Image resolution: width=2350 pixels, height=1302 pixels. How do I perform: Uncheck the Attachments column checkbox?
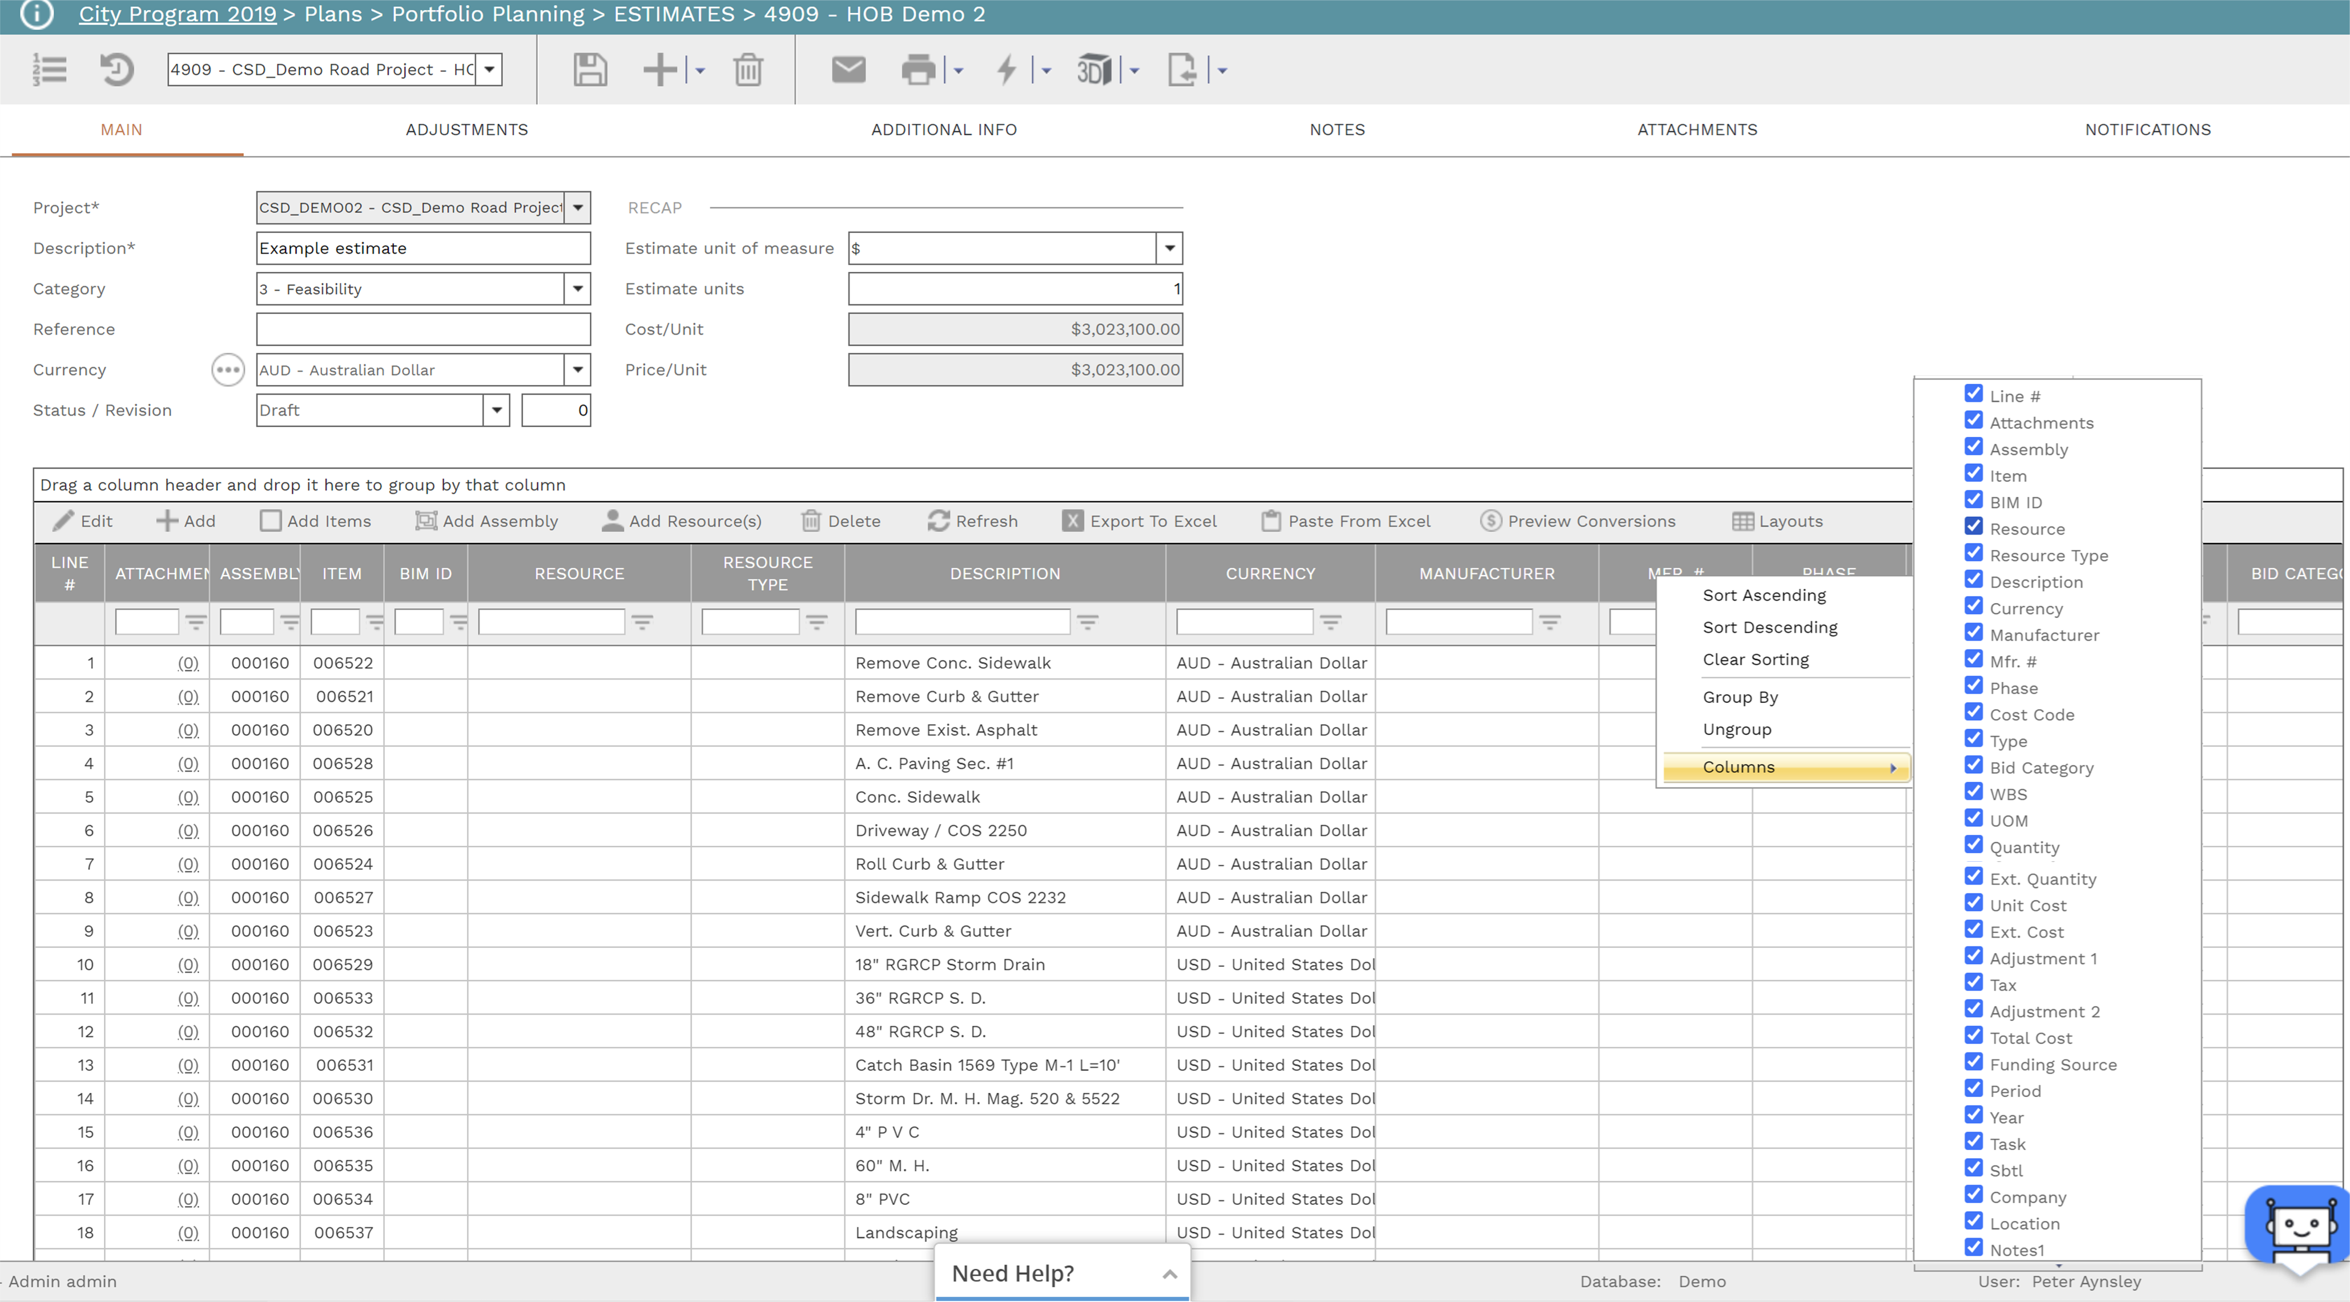pos(1973,420)
